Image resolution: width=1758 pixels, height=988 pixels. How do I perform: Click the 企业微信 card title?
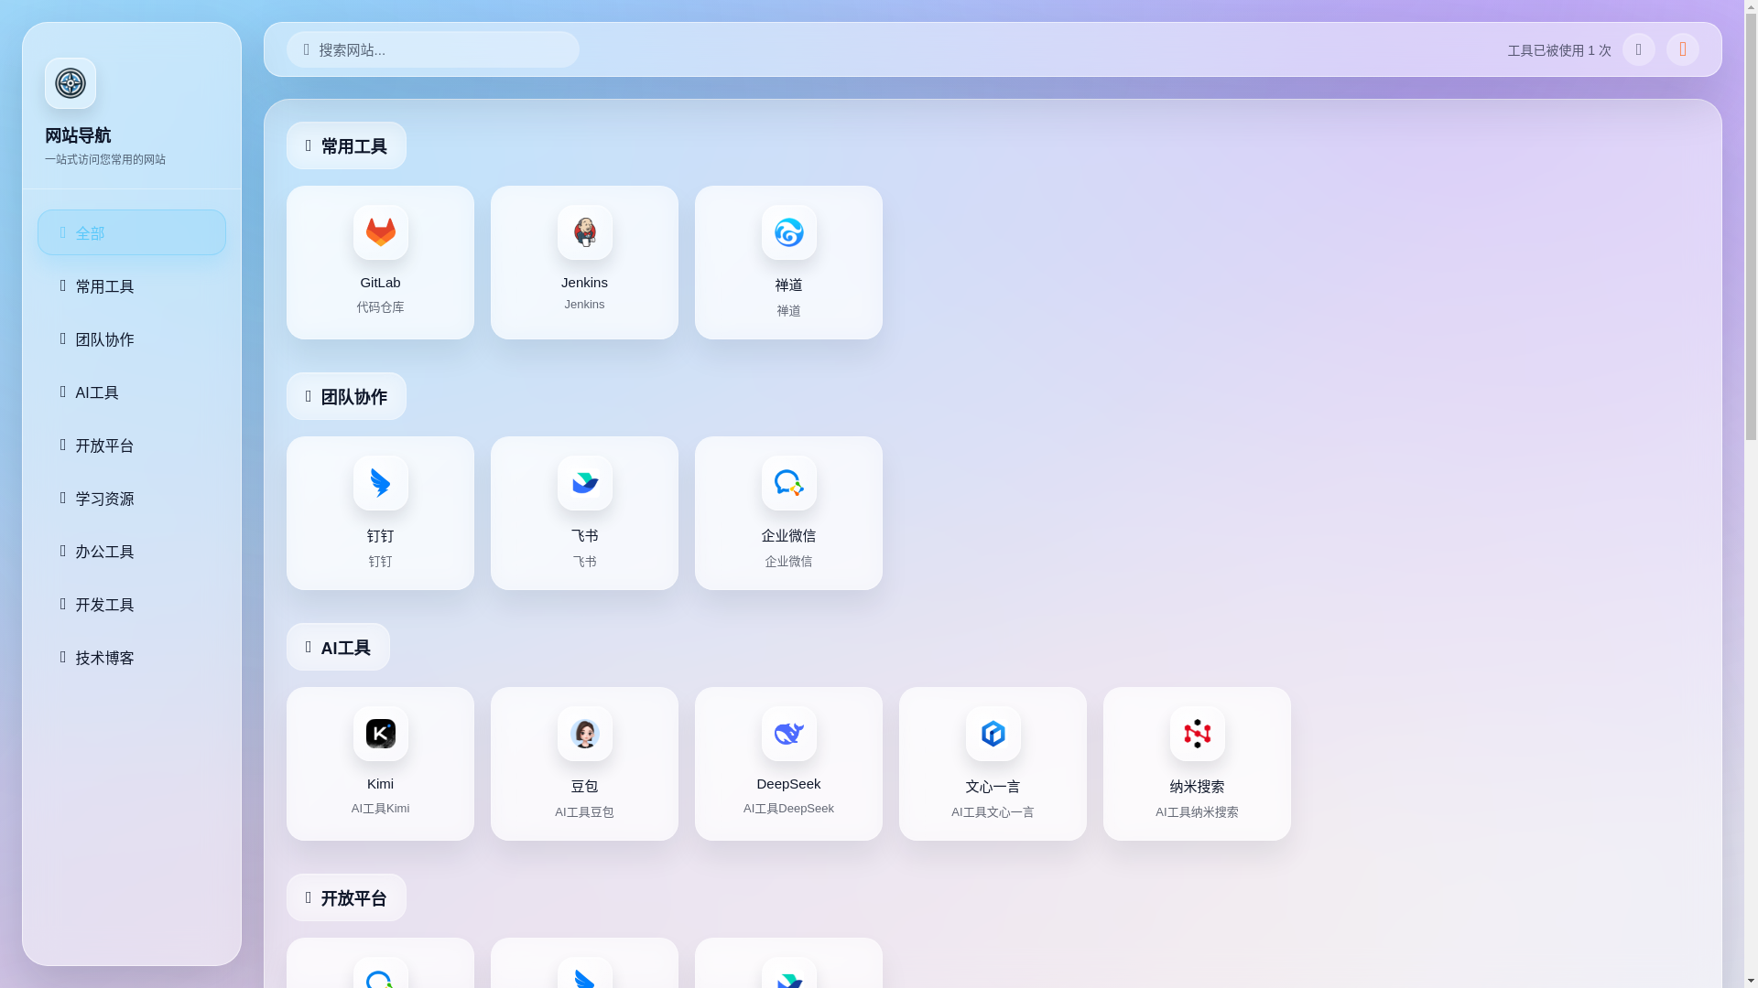coord(788,536)
